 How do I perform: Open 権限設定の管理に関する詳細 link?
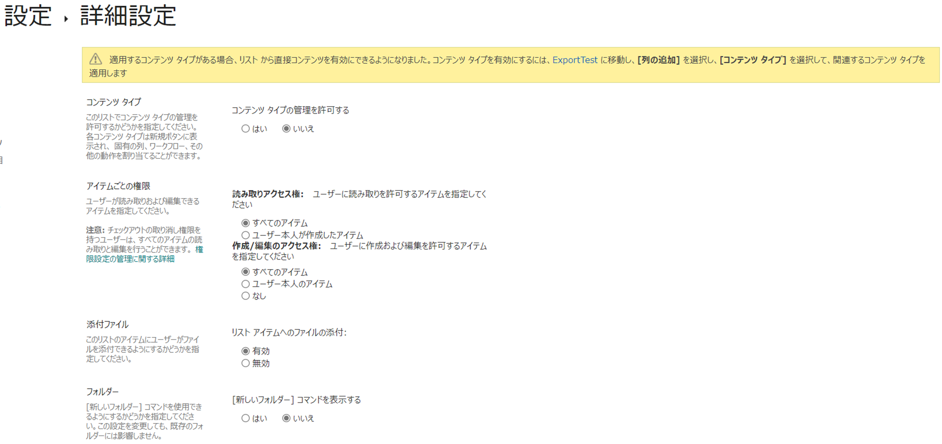(130, 259)
